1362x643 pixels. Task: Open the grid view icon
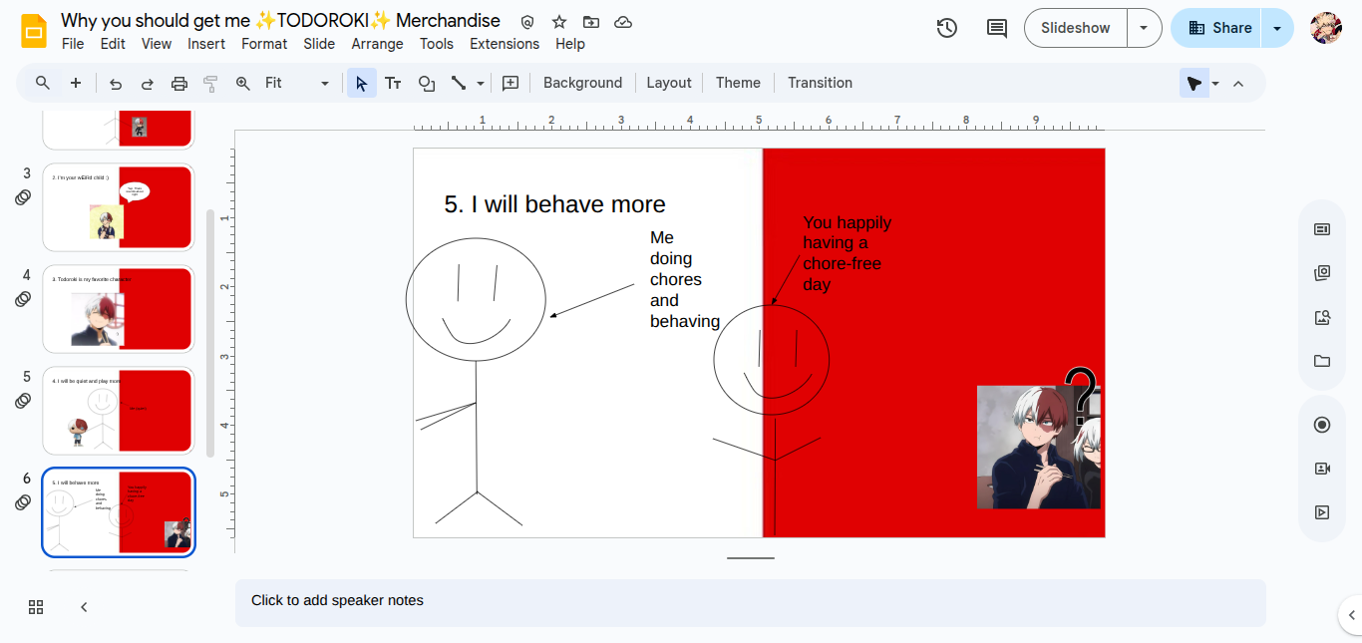coord(36,607)
